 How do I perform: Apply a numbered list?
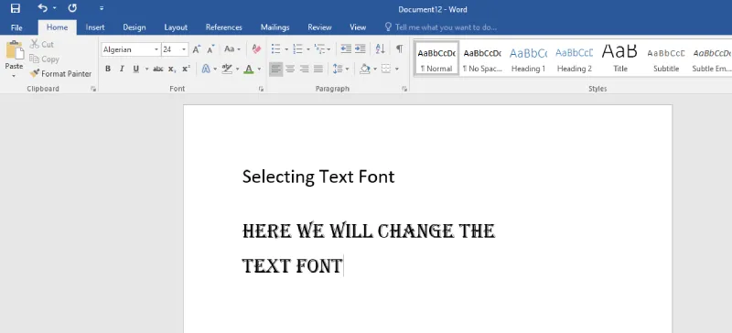coord(297,49)
